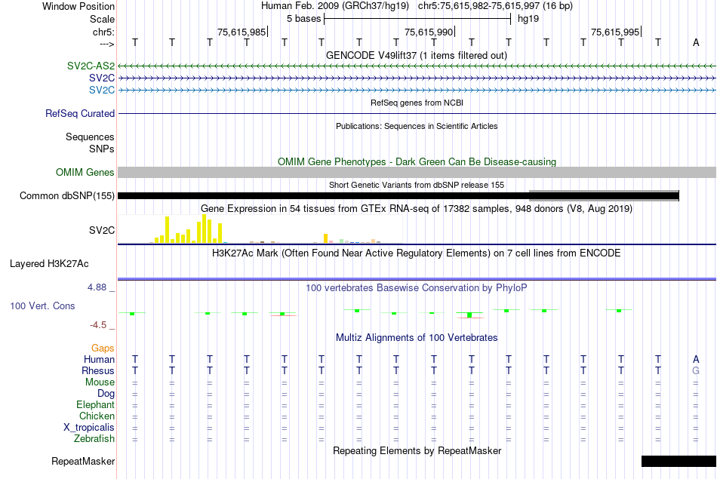Open the Common dbSNP(155) track label

(67, 195)
